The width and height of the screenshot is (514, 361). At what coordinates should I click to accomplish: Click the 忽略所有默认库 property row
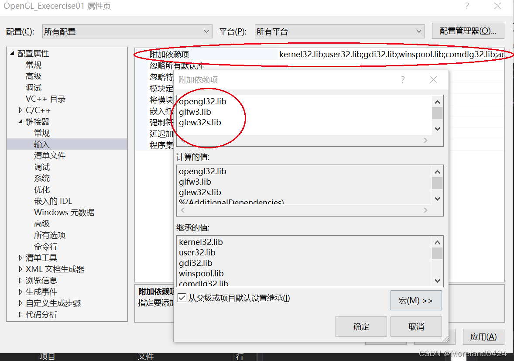point(177,66)
